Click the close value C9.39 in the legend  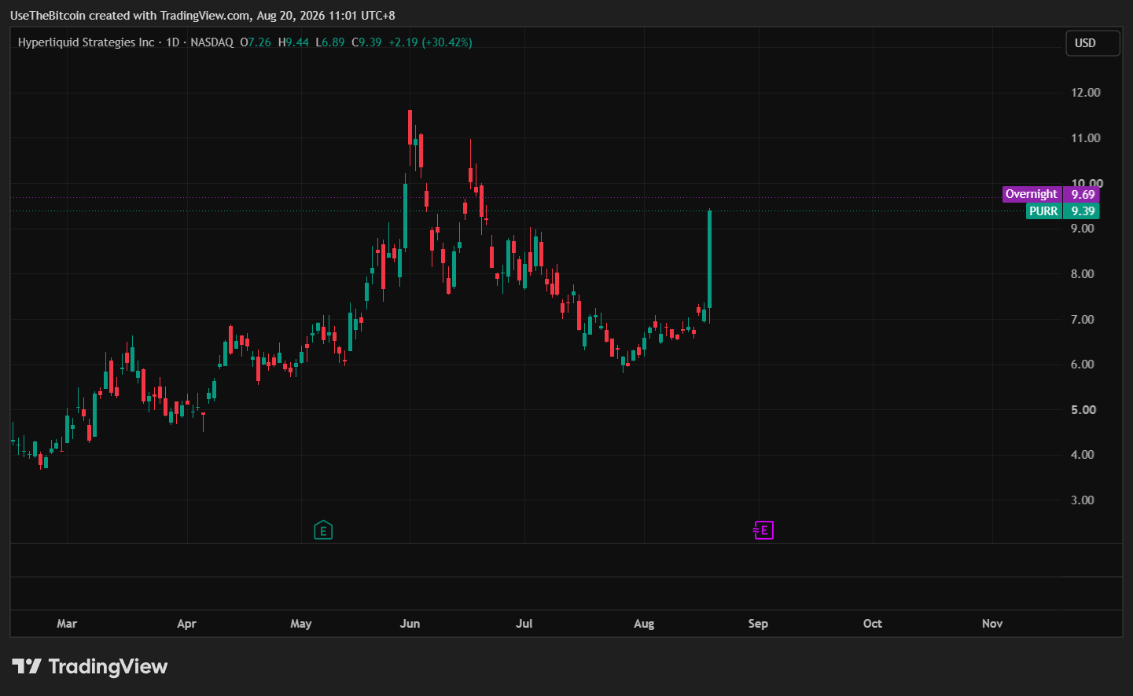click(x=366, y=42)
